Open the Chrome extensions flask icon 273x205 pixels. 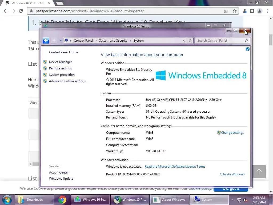tap(245, 11)
